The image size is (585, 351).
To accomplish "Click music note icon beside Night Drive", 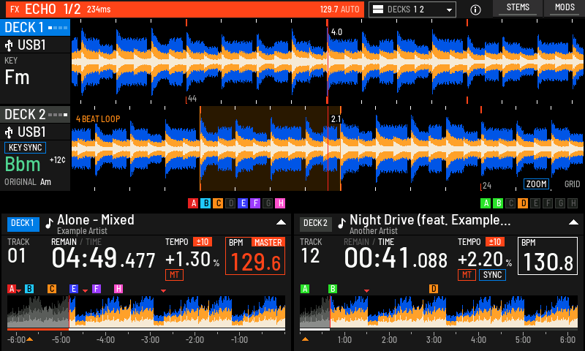I will (x=341, y=223).
